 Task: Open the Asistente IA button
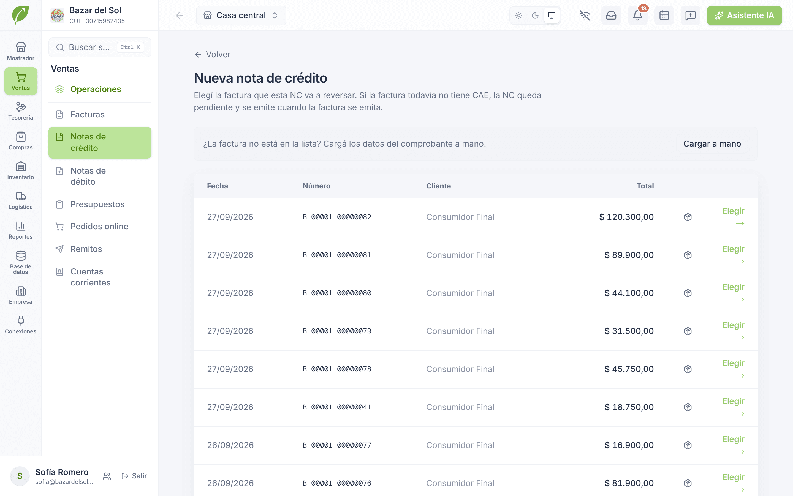pos(744,15)
